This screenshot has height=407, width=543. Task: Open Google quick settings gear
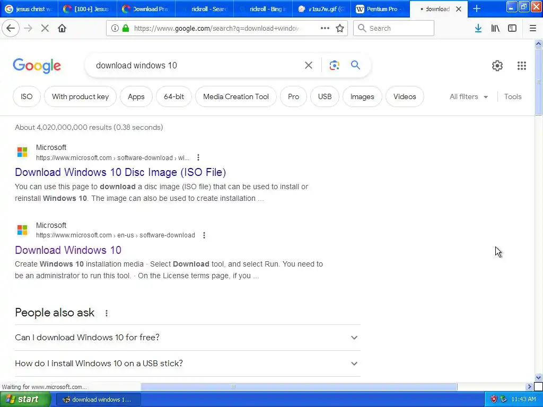(497, 66)
